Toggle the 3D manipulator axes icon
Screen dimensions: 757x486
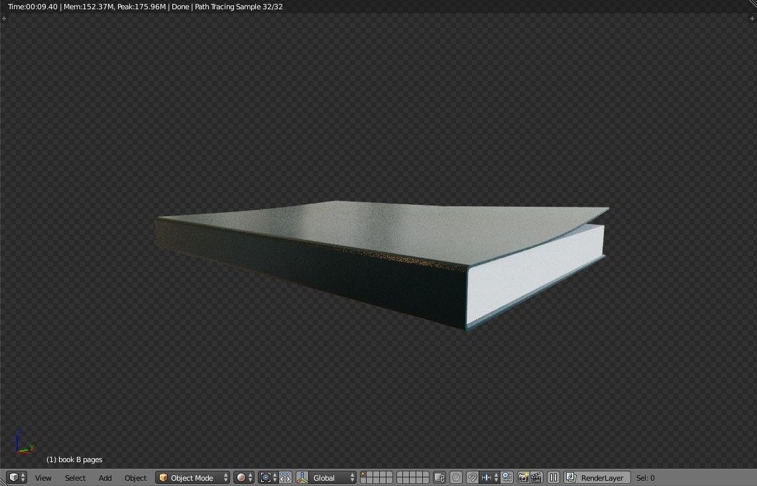pyautogui.click(x=302, y=477)
